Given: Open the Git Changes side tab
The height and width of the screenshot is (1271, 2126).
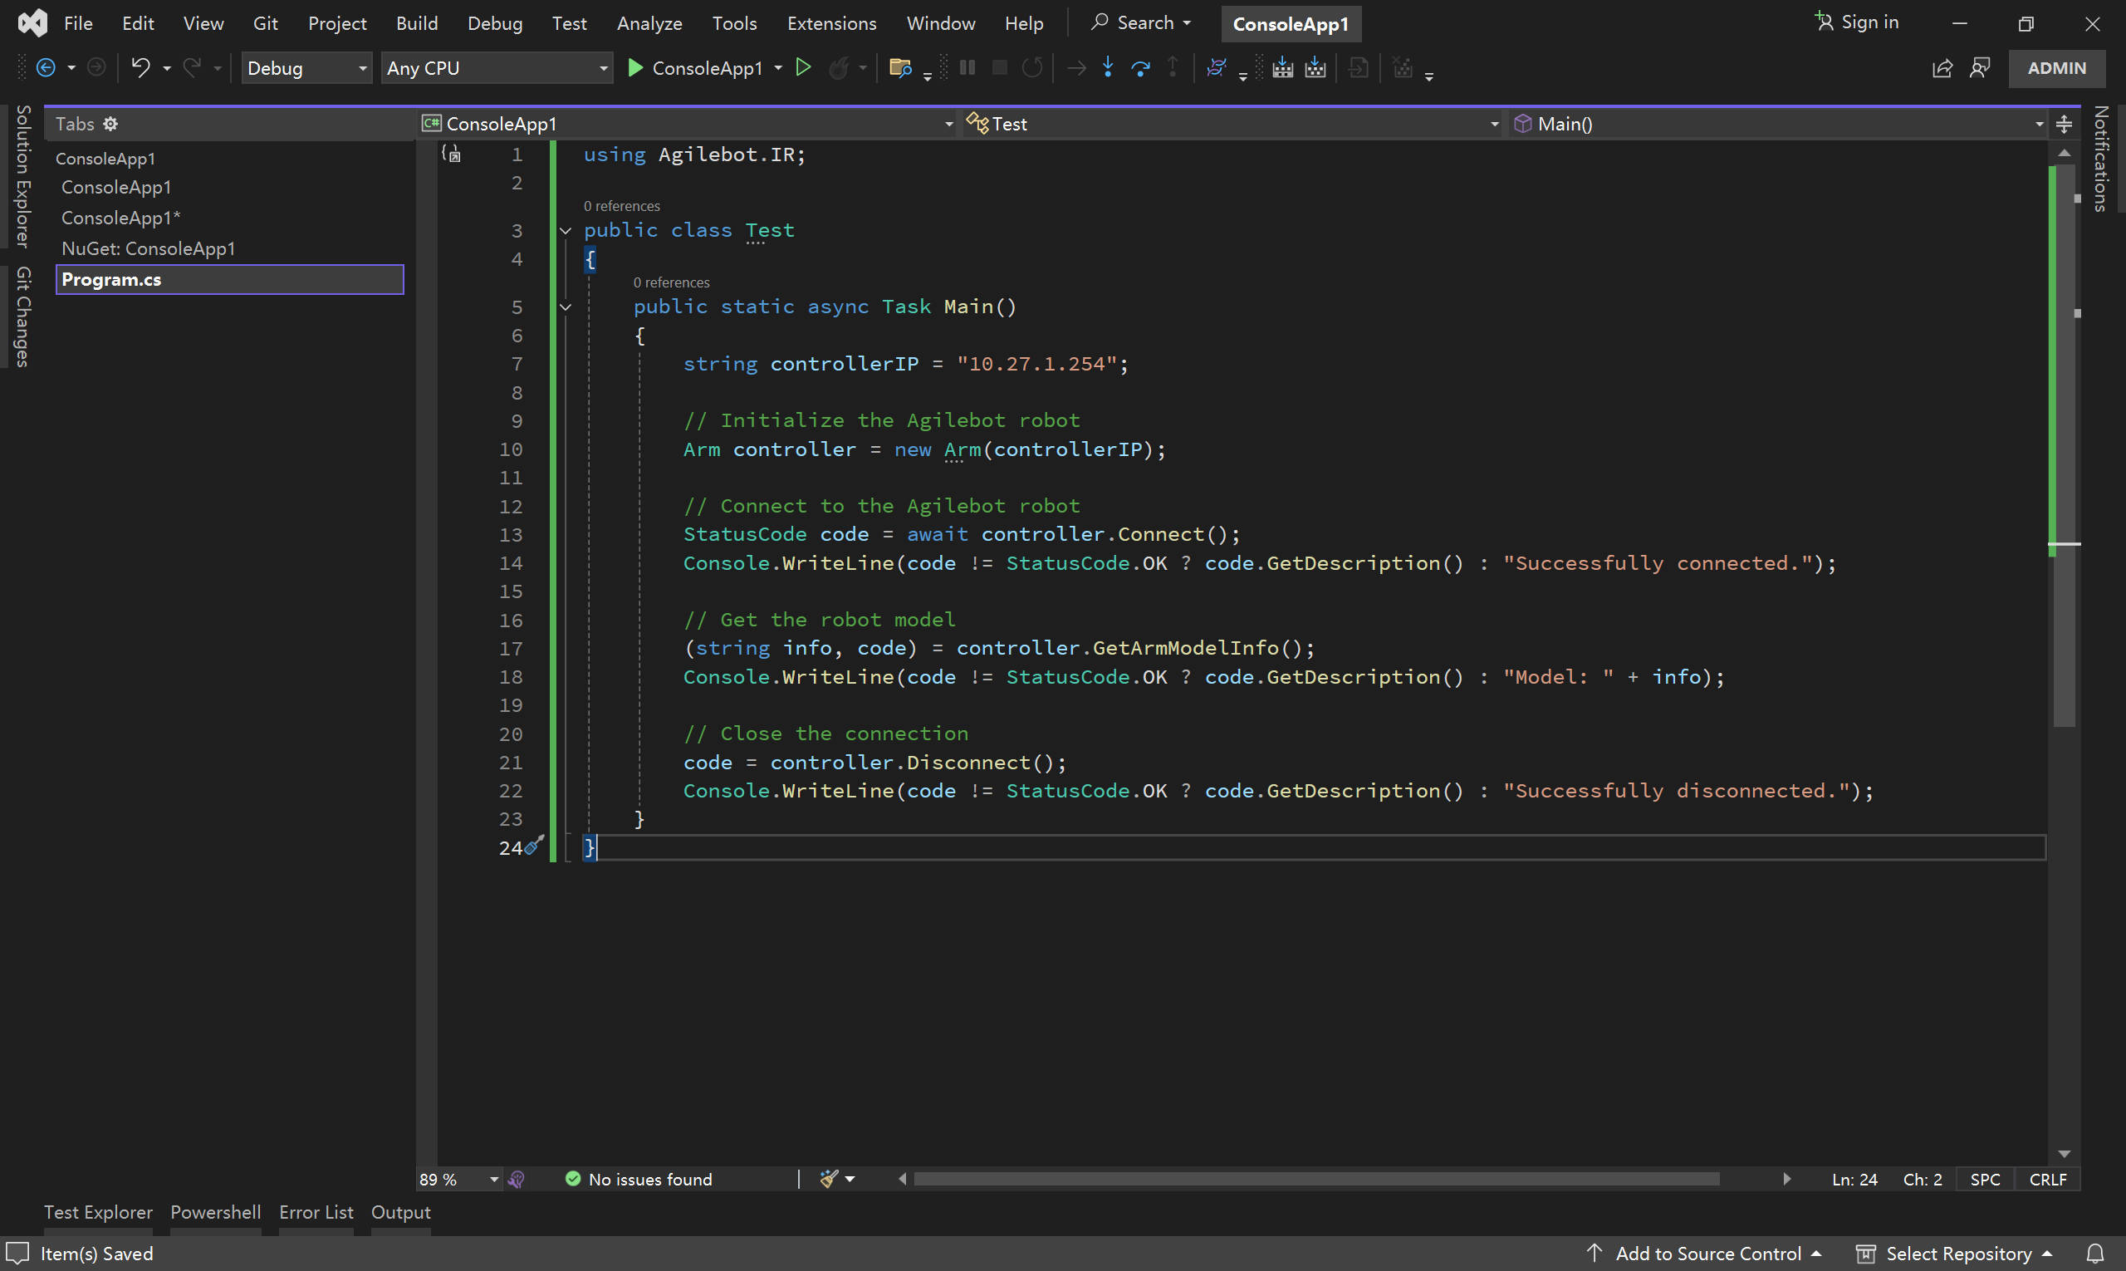Looking at the screenshot, I should coord(23,317).
